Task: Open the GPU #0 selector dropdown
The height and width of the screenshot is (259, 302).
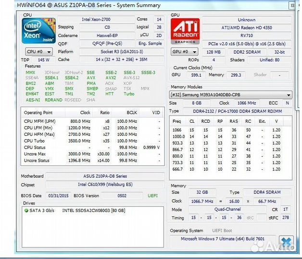Action: (x=184, y=52)
